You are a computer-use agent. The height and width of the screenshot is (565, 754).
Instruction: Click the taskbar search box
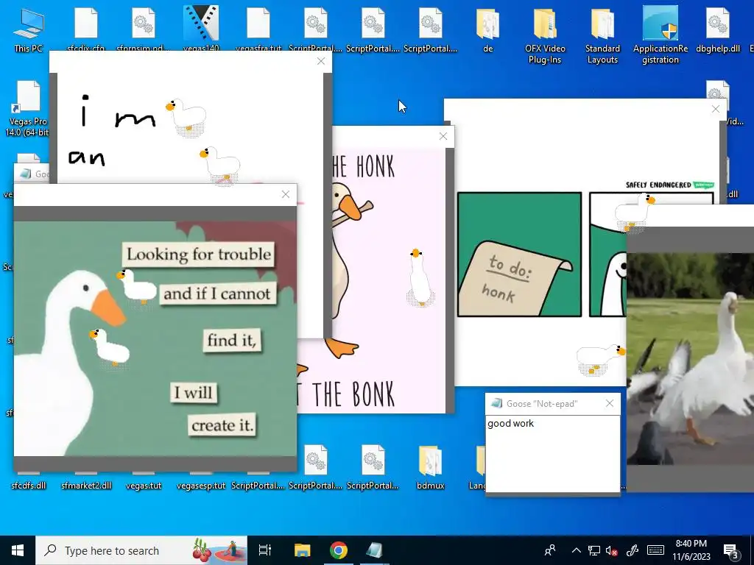pos(141,550)
